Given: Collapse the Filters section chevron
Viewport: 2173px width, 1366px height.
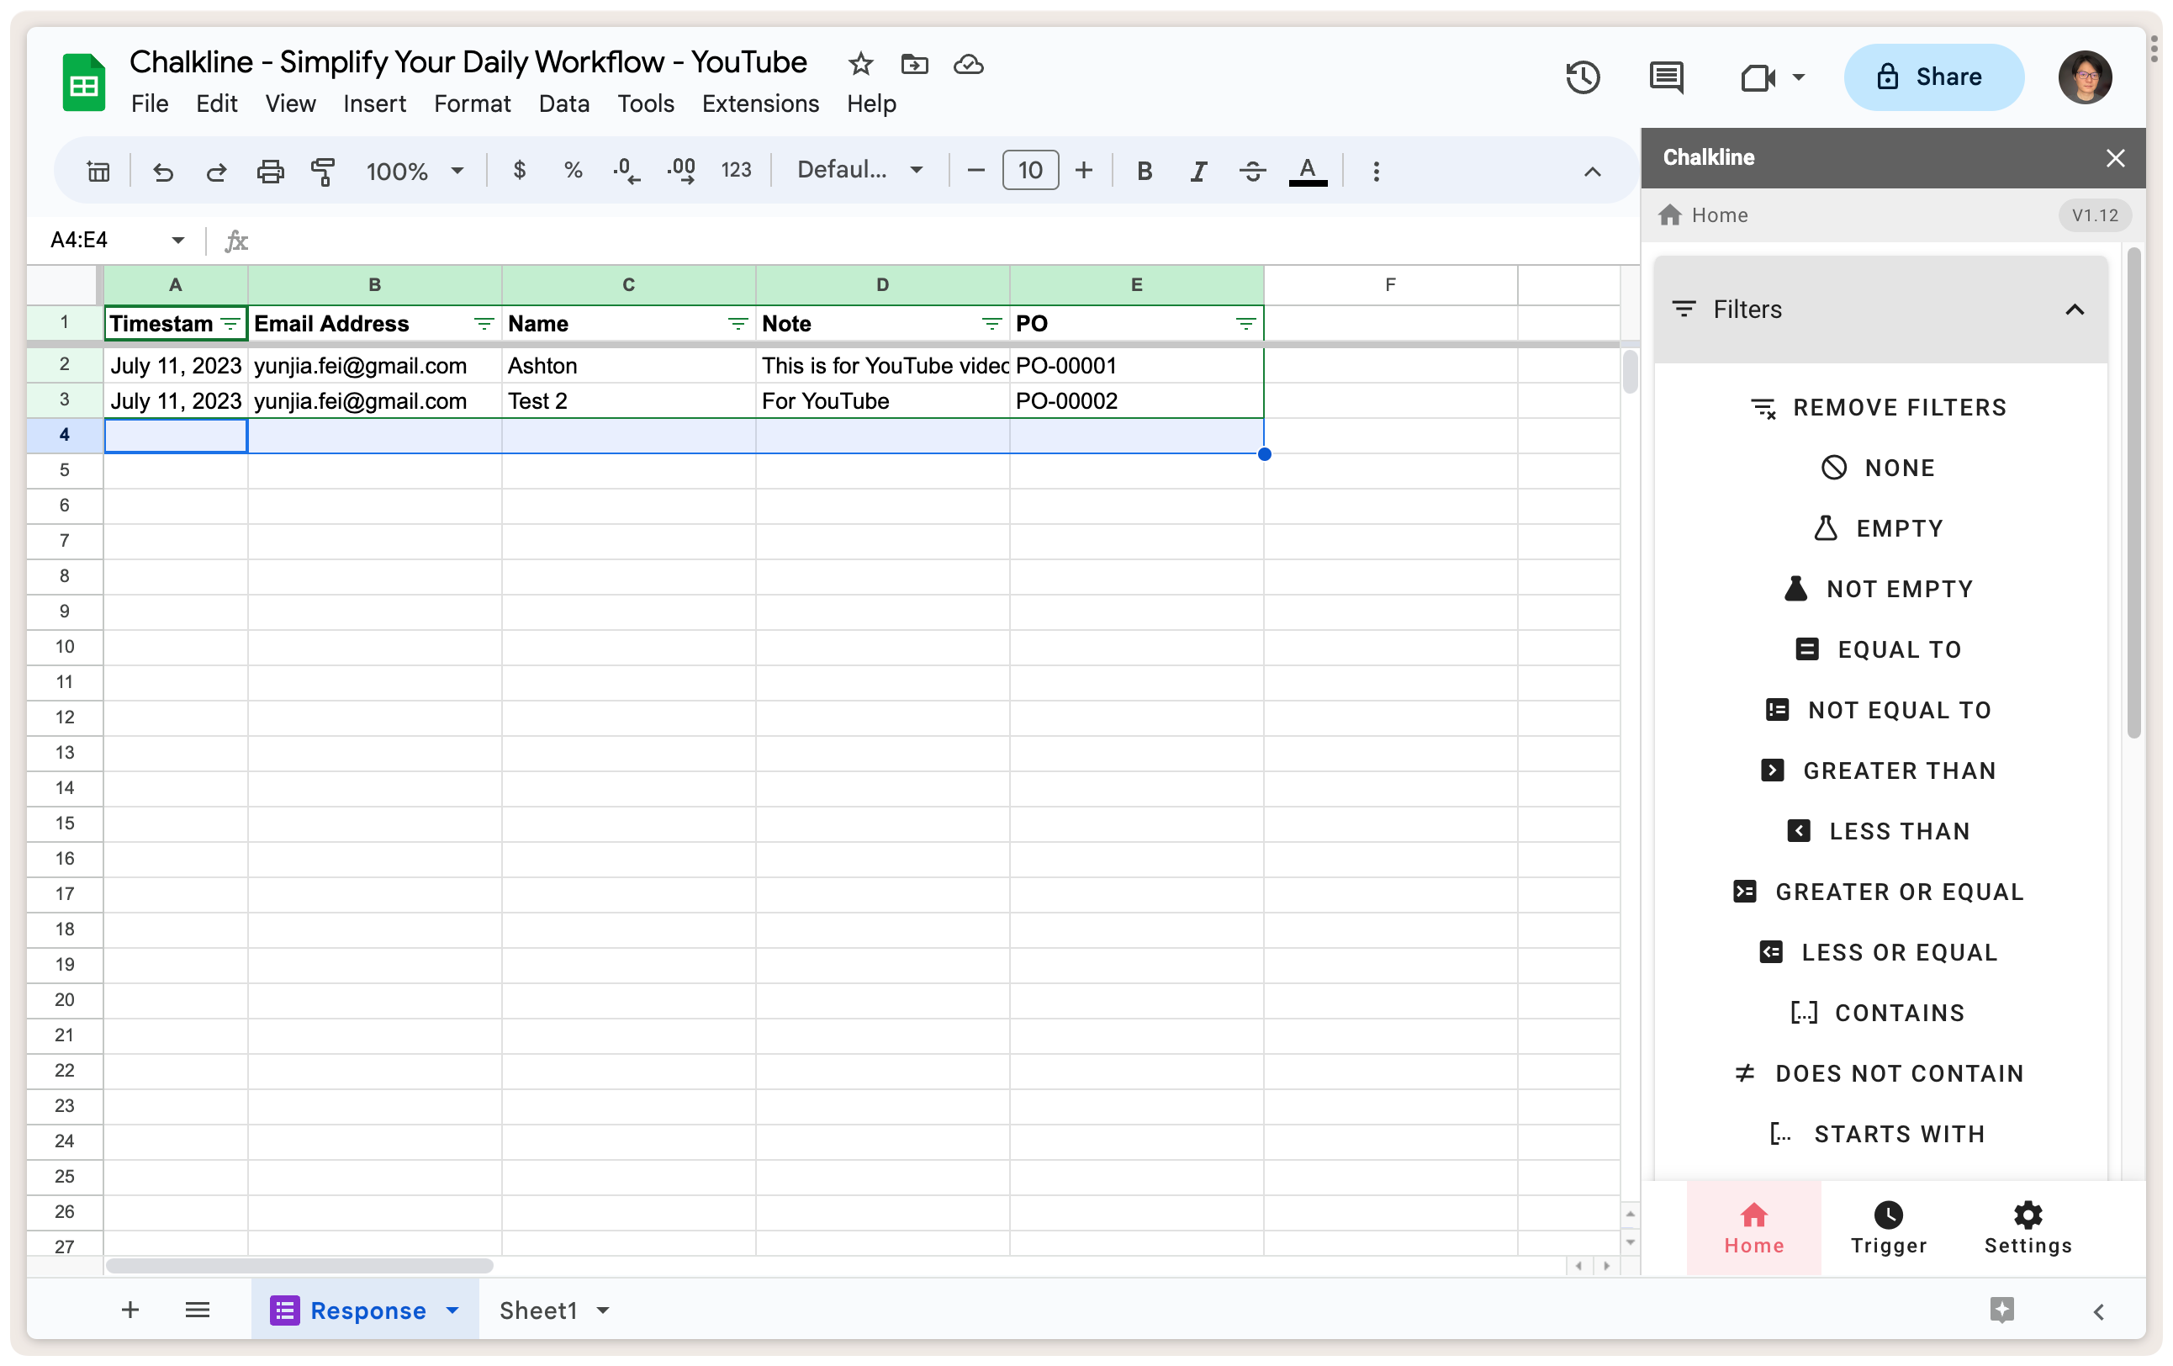Looking at the screenshot, I should (x=2075, y=310).
